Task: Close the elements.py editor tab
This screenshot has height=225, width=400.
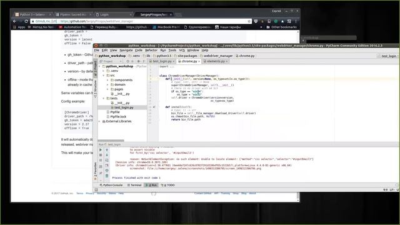Action: 226,61
